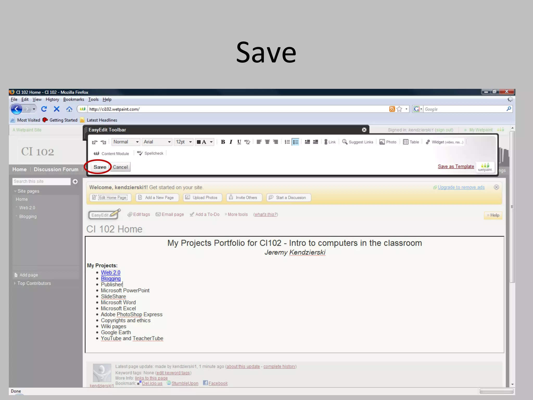Toggle italic formatting
Viewport: 533px width, 400px height.
231,142
